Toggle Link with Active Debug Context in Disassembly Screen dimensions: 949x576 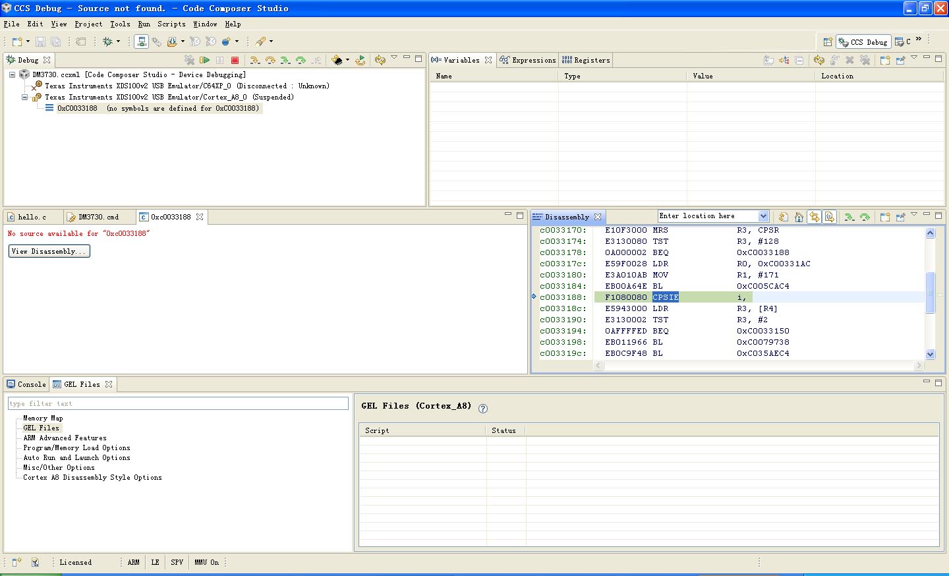(x=815, y=217)
